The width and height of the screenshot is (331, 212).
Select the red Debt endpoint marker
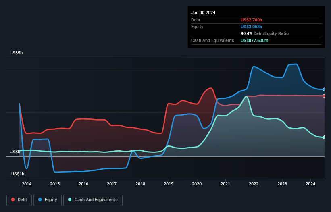click(x=324, y=96)
